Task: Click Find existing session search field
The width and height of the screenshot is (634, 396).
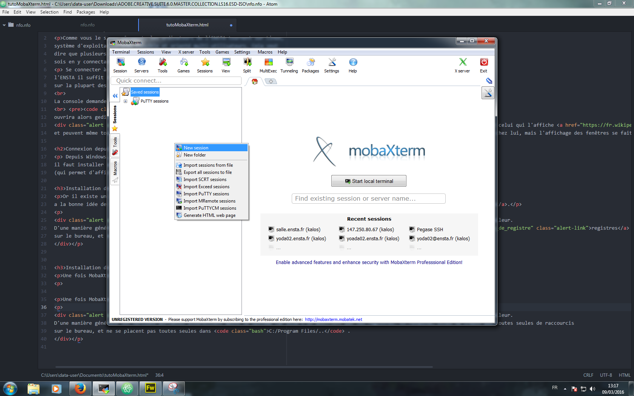Action: point(369,199)
